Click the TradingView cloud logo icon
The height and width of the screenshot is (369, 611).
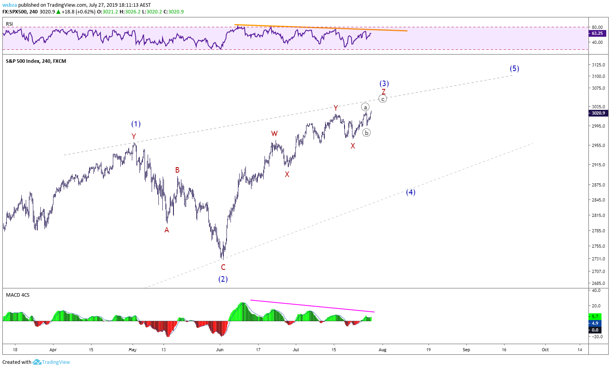click(x=37, y=362)
